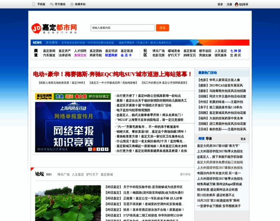
Task: Open 什么情况？嘉定一老太疯狂偷鸡 news
Action: tap(151, 141)
